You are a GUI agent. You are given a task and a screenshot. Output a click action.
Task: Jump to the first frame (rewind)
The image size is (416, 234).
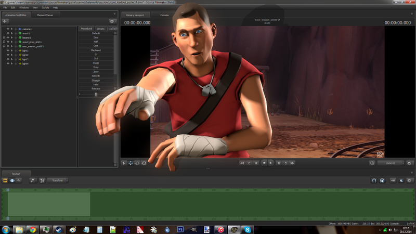pyautogui.click(x=242, y=163)
